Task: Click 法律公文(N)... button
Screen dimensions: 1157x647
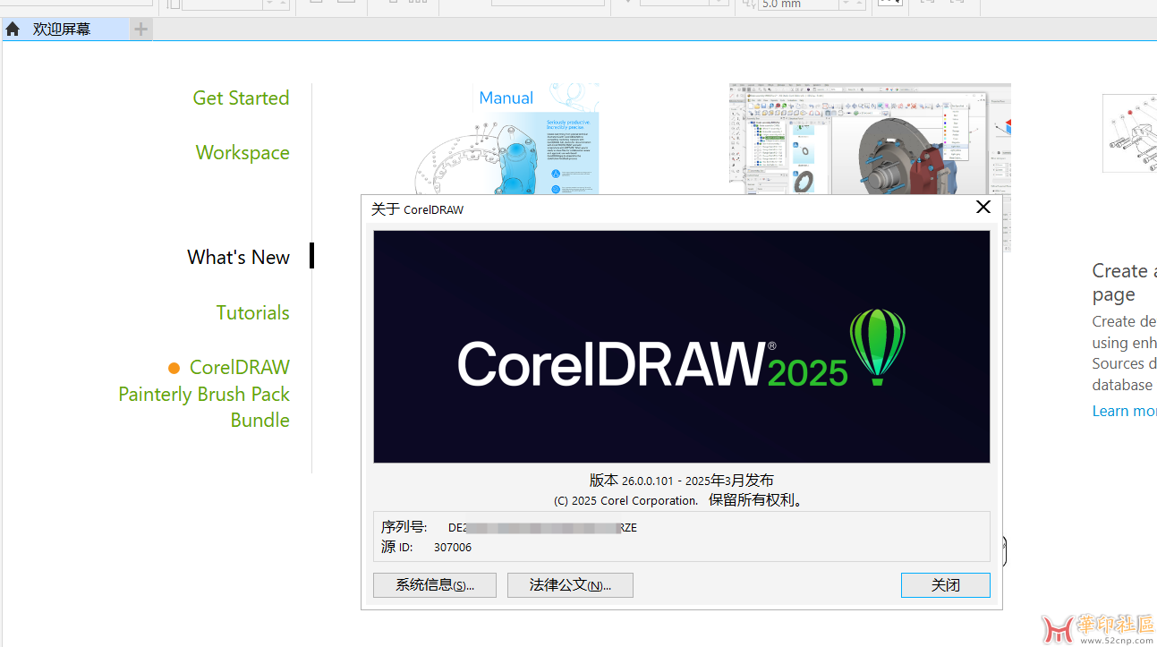Action: [x=570, y=585]
